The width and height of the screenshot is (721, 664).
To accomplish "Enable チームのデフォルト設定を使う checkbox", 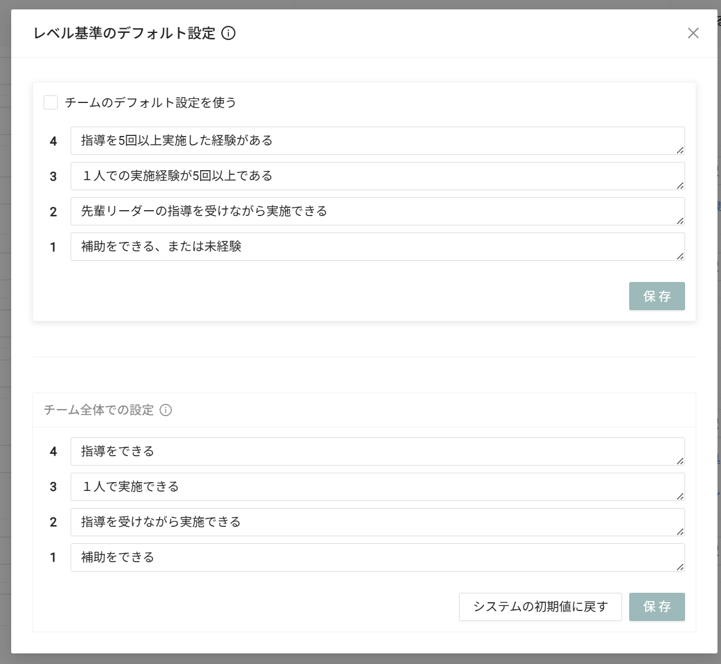I will point(51,102).
